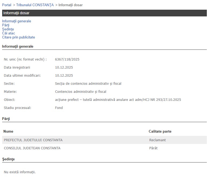Select the CONSILIUL JUDETEAN CONSTANTA row

click(32, 148)
